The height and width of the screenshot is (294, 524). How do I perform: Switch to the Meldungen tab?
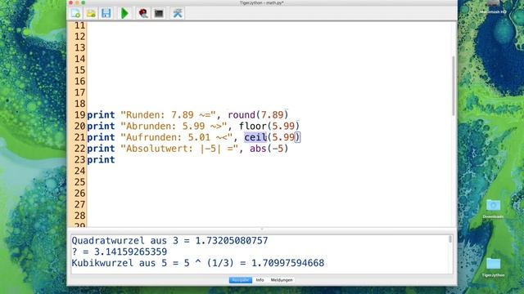[x=282, y=280]
